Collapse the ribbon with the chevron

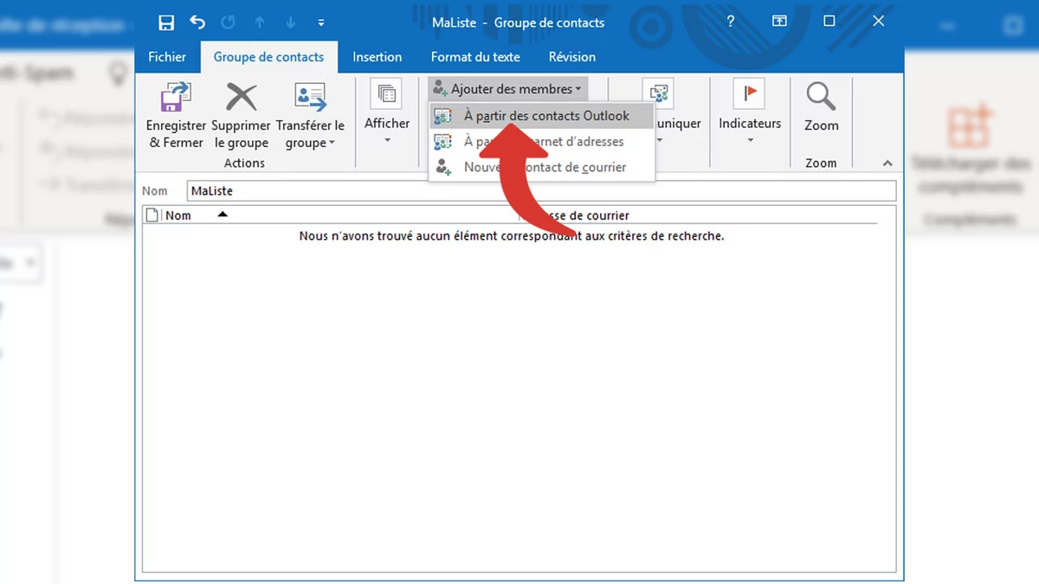tap(887, 164)
